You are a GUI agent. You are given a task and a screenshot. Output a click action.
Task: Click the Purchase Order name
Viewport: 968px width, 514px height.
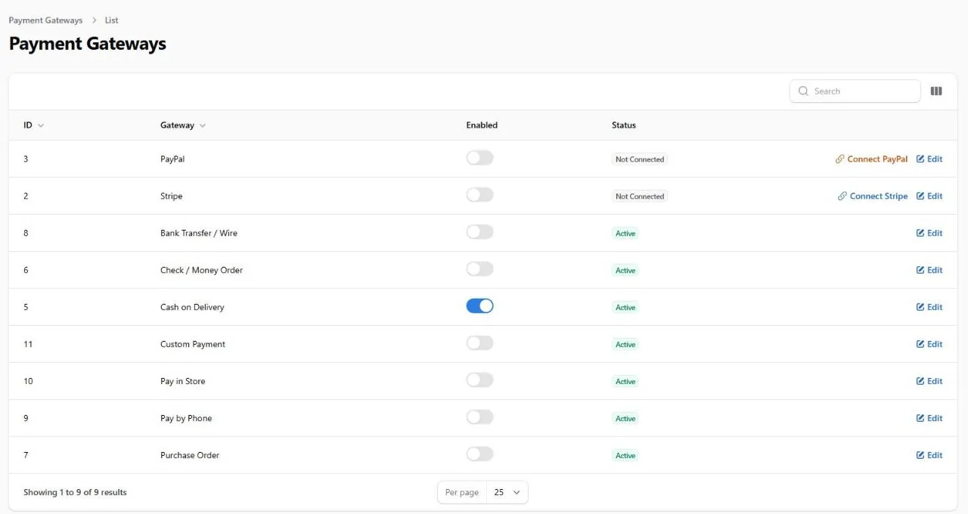[190, 456]
